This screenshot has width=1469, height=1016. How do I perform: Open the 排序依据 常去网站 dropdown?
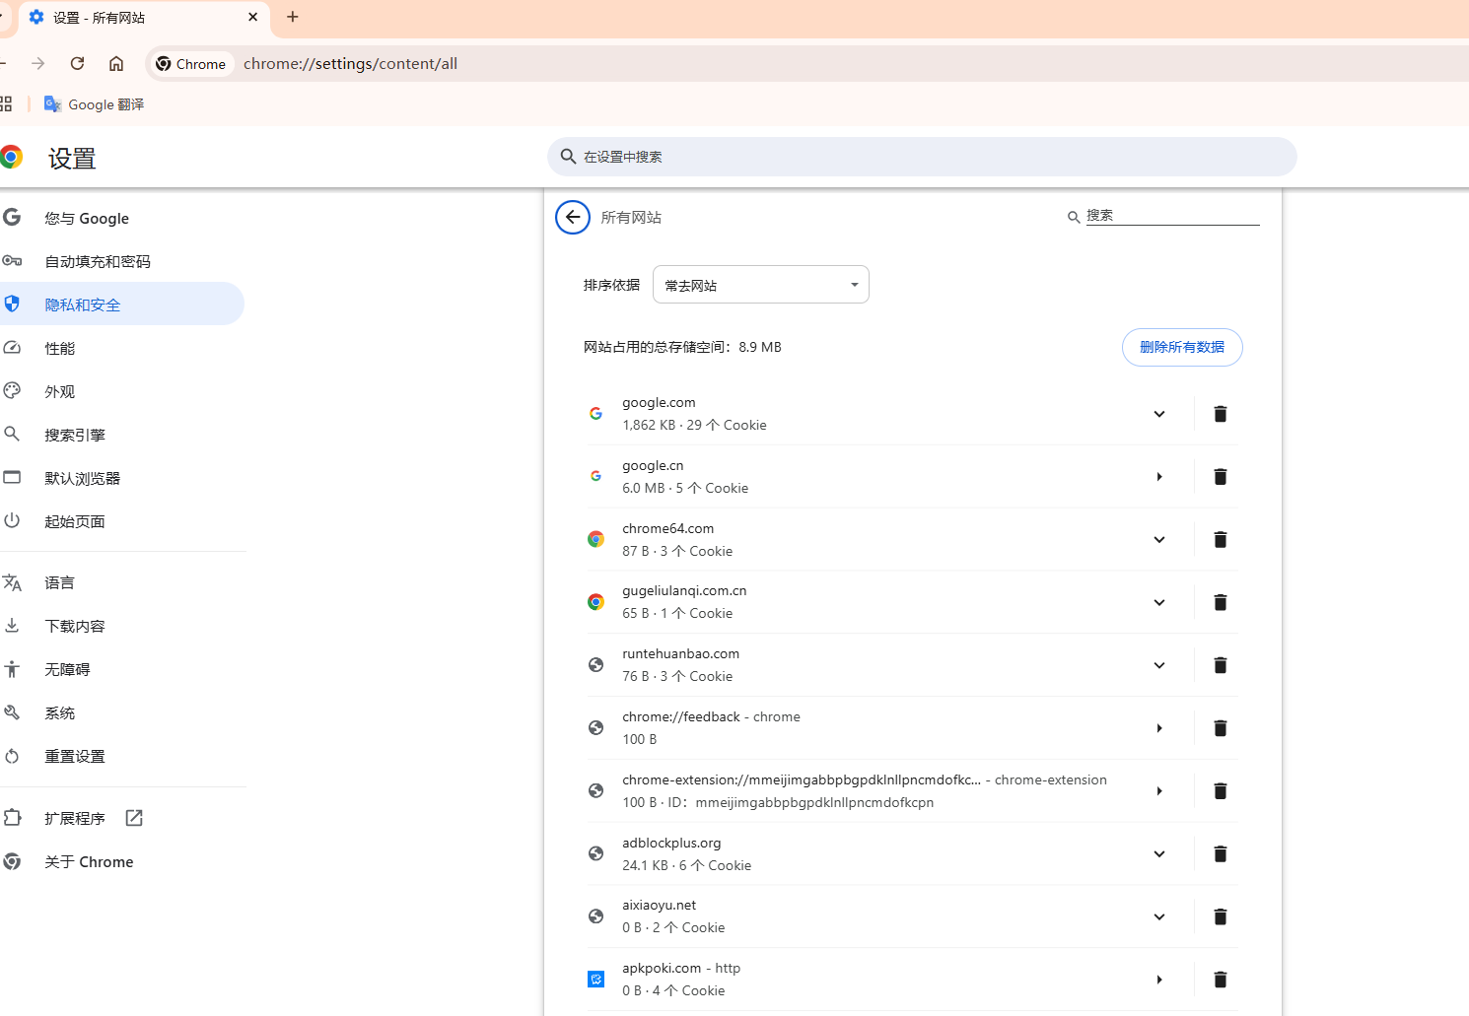760,285
